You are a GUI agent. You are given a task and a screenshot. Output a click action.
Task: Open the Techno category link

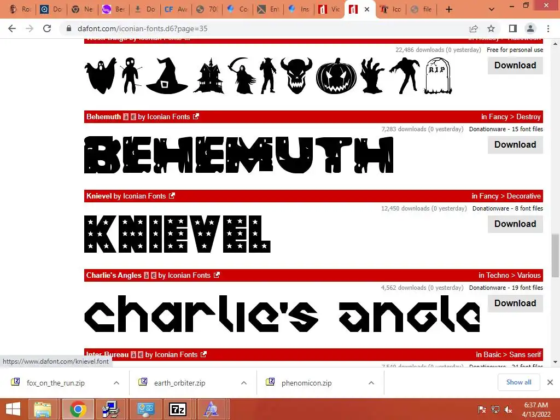(x=498, y=276)
